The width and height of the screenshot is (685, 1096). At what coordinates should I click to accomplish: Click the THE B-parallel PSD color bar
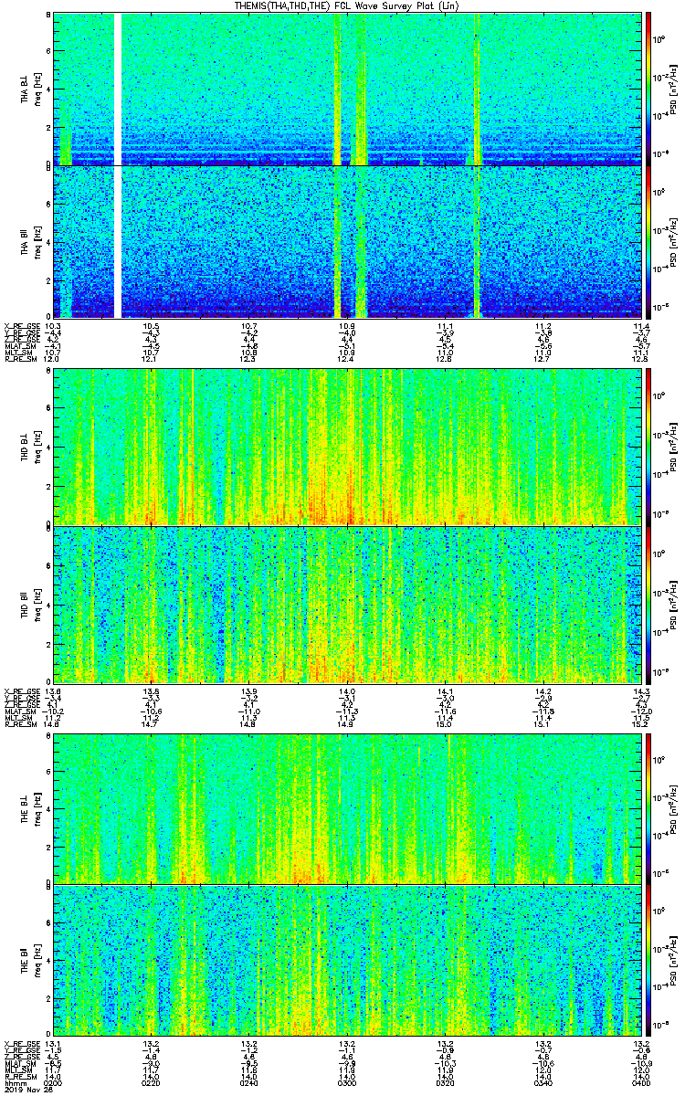click(648, 962)
